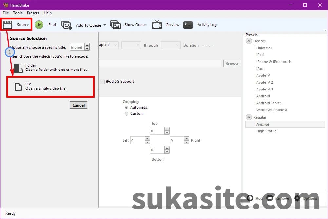Viewport: 328px width, 219px height.
Task: Select the iPad preset
Action: (260, 69)
